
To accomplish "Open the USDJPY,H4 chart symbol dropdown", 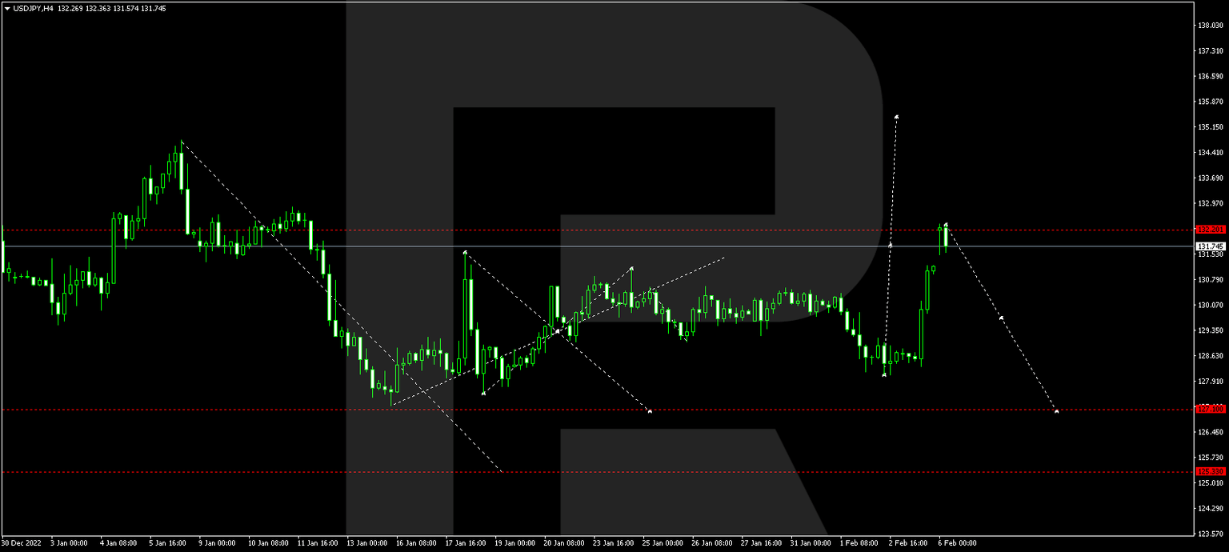I will coord(8,7).
